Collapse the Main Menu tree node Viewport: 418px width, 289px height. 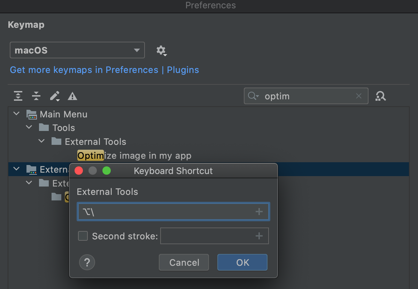click(16, 114)
